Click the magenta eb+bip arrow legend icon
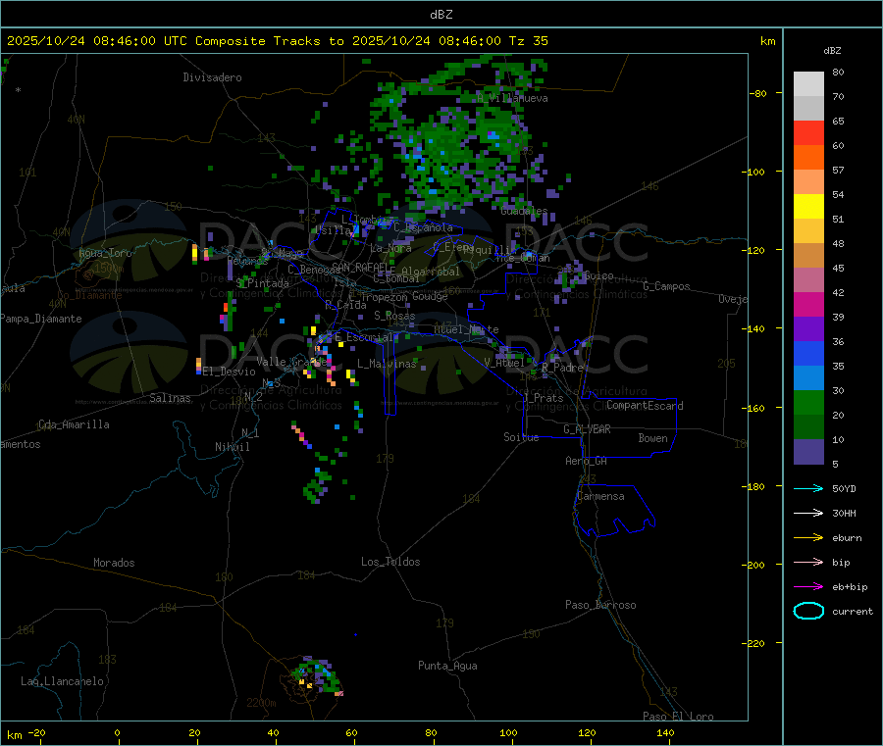883x746 pixels. click(808, 587)
